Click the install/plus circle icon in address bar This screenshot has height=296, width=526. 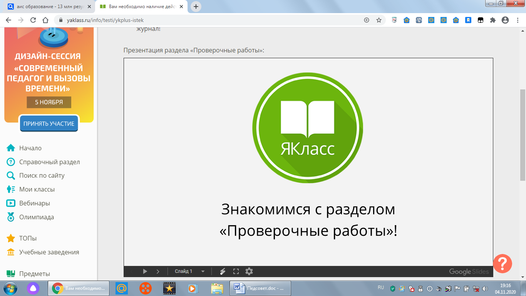[366, 20]
